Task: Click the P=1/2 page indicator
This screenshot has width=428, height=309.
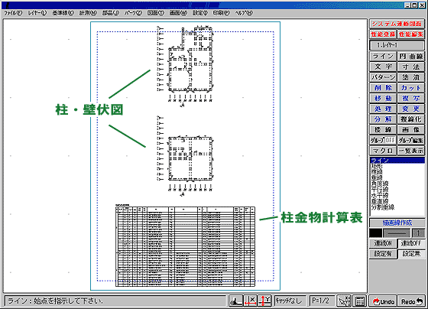Action: coord(321,301)
